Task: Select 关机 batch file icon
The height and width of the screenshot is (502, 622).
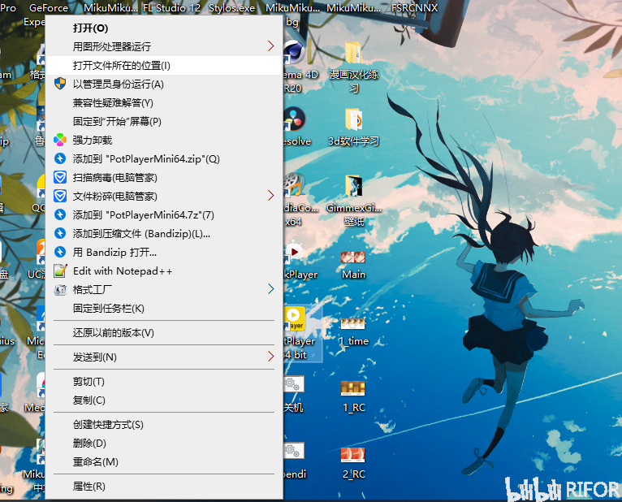Action: (x=294, y=384)
